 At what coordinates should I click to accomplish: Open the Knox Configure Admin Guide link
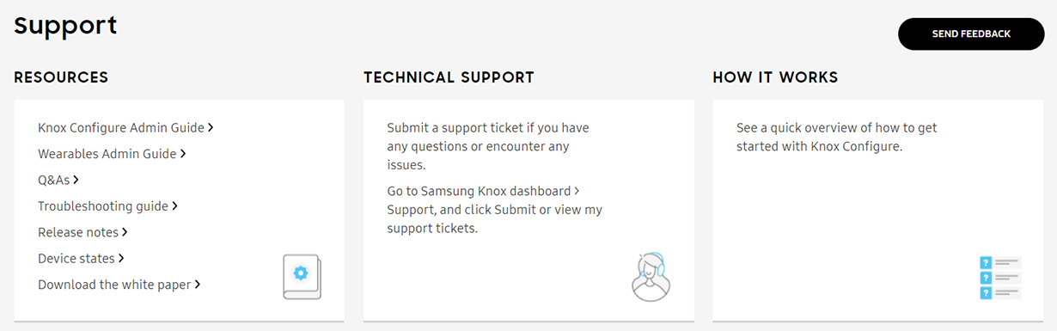(125, 127)
